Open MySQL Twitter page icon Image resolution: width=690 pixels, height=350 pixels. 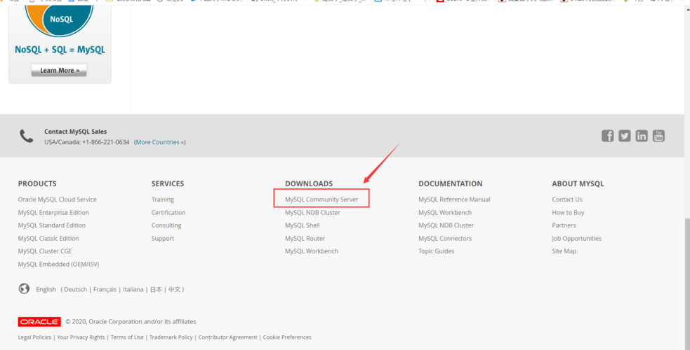pos(625,136)
